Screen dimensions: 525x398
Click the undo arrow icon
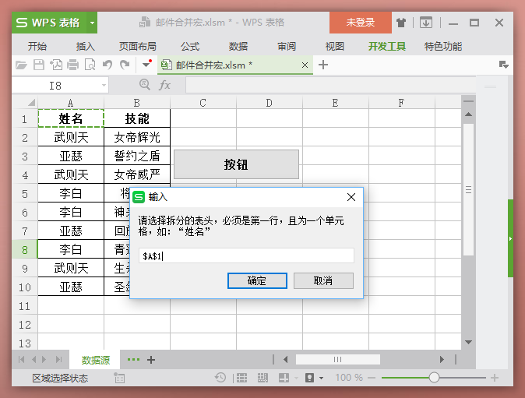(107, 65)
